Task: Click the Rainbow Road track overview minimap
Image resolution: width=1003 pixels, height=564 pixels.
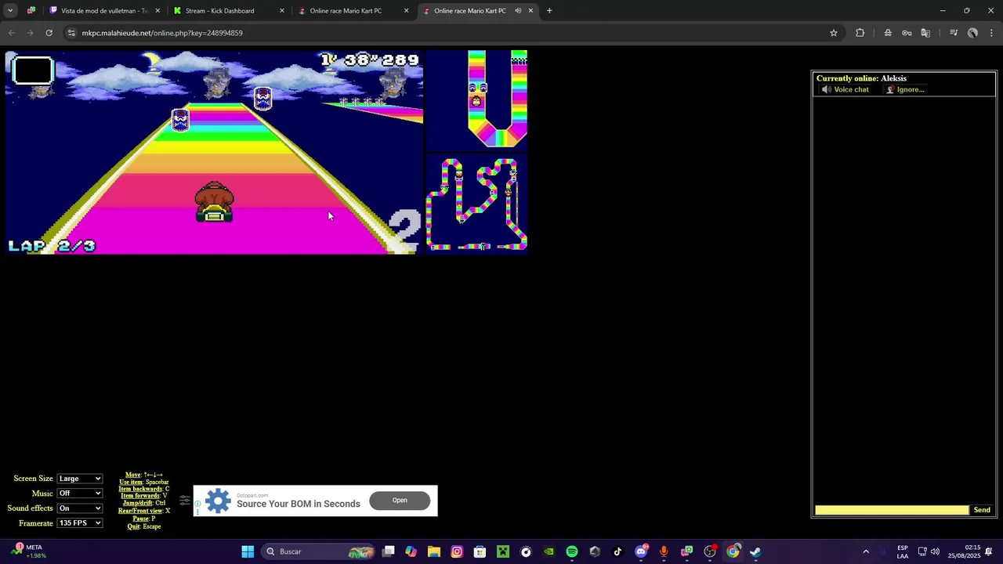Action: pos(476,204)
